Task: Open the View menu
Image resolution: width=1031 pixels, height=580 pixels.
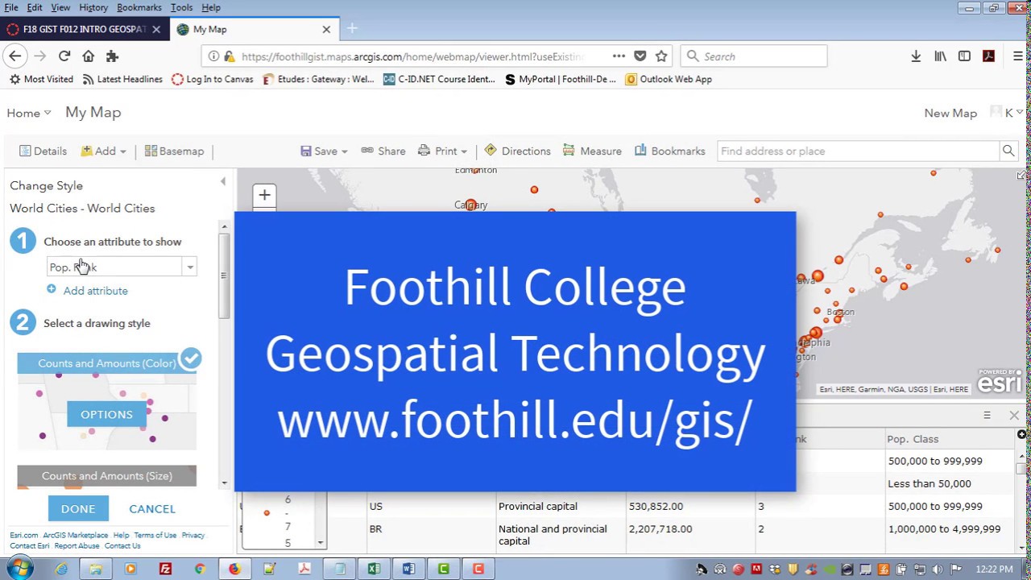Action: (x=60, y=7)
